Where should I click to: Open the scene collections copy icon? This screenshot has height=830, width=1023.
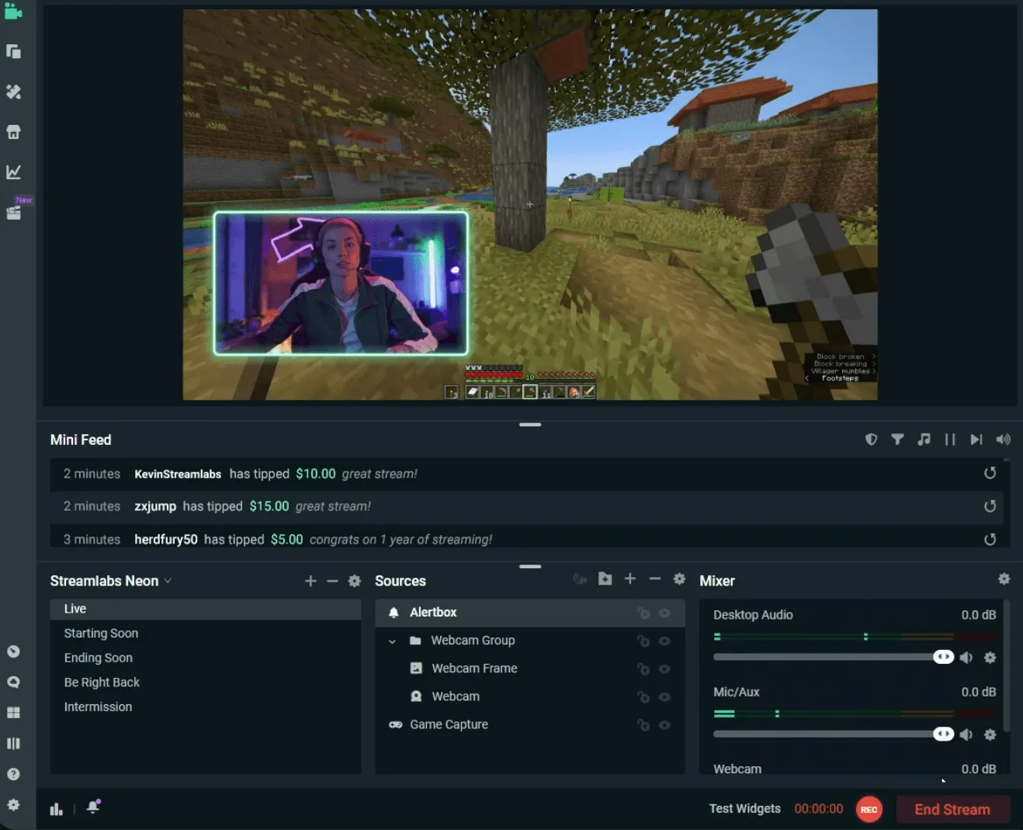[x=13, y=51]
